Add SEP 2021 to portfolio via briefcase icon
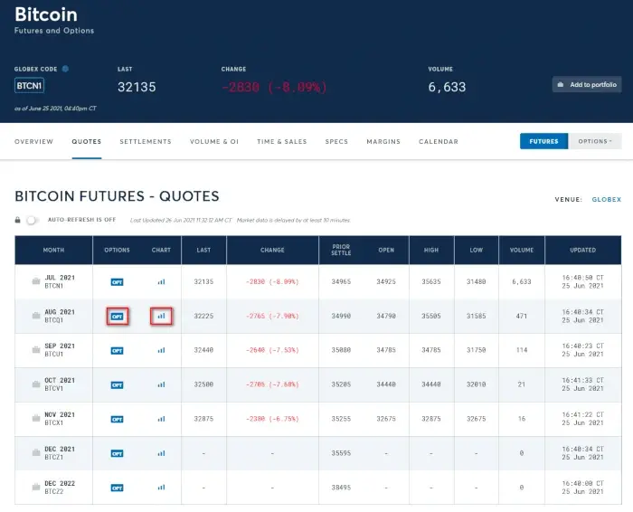633x512 pixels. coord(36,350)
